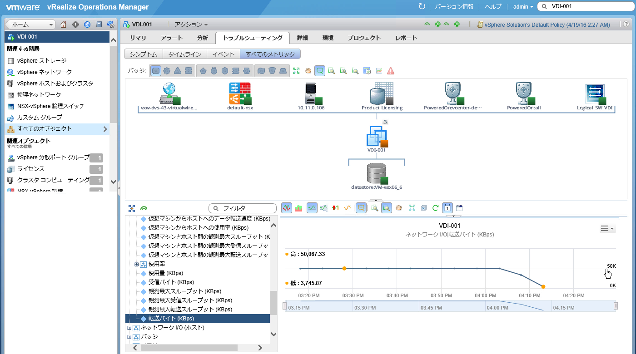Toggle the hexagon badge button
Image resolution: width=636 pixels, height=354 pixels.
(225, 71)
